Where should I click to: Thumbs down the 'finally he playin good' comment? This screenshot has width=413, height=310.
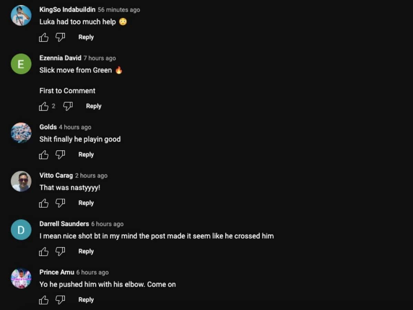60,155
